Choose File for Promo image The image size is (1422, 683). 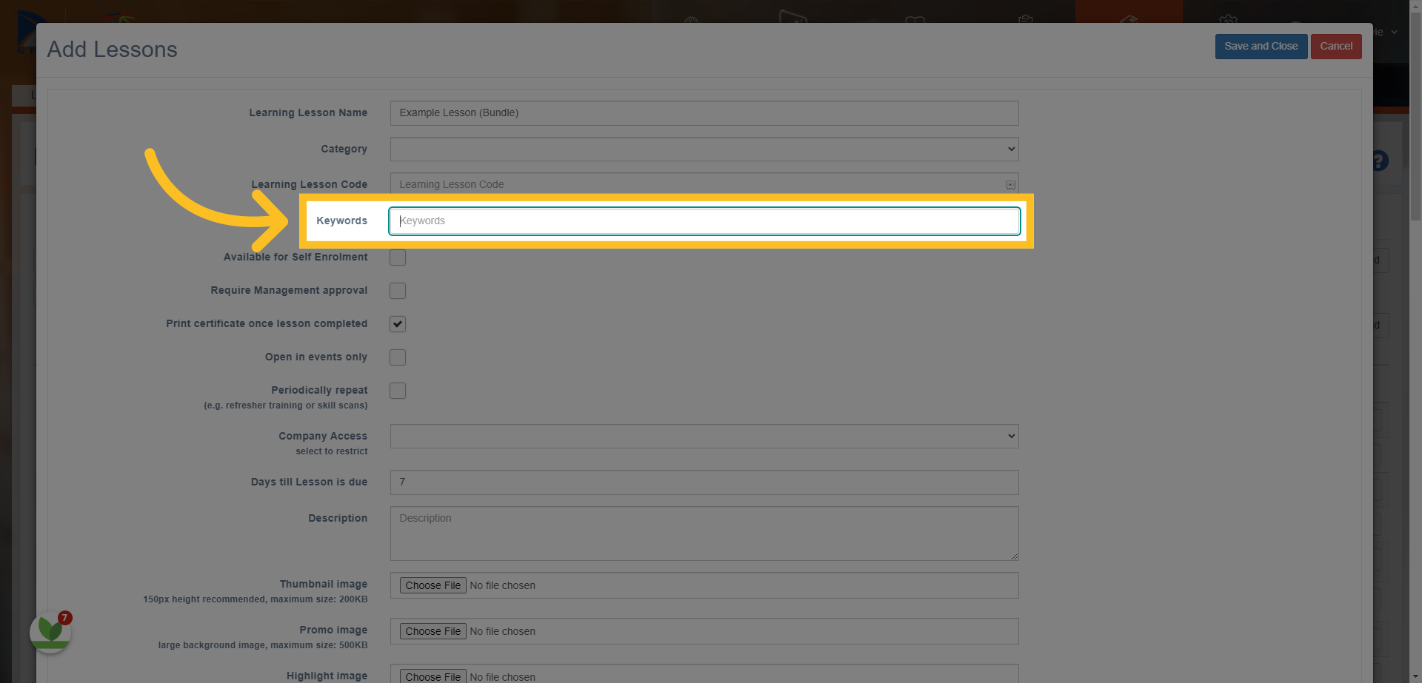[x=433, y=631]
